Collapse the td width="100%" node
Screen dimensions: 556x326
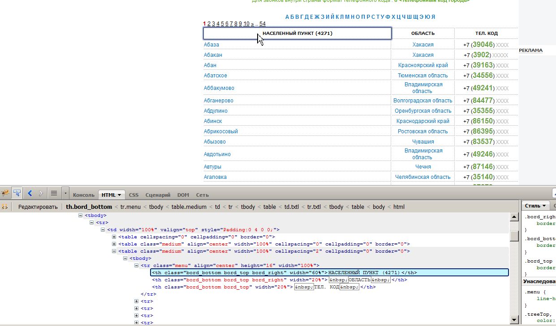(103, 230)
